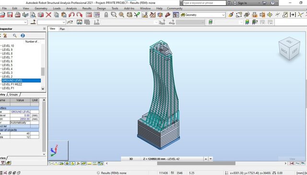The image size is (307, 175).
Task: Click Sign In at the top
Action: [242, 3]
